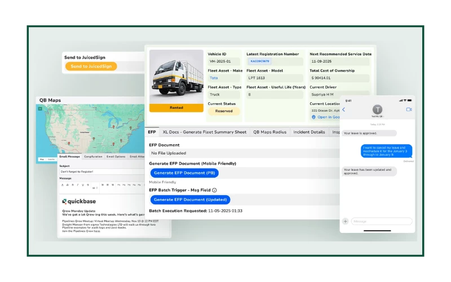
Task: Click Generate EFP Document (PB) button
Action: coord(184,173)
